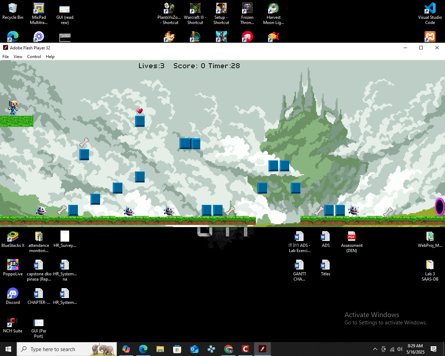
Task: Open the capstone dko pinasa Word document
Action: (39, 270)
